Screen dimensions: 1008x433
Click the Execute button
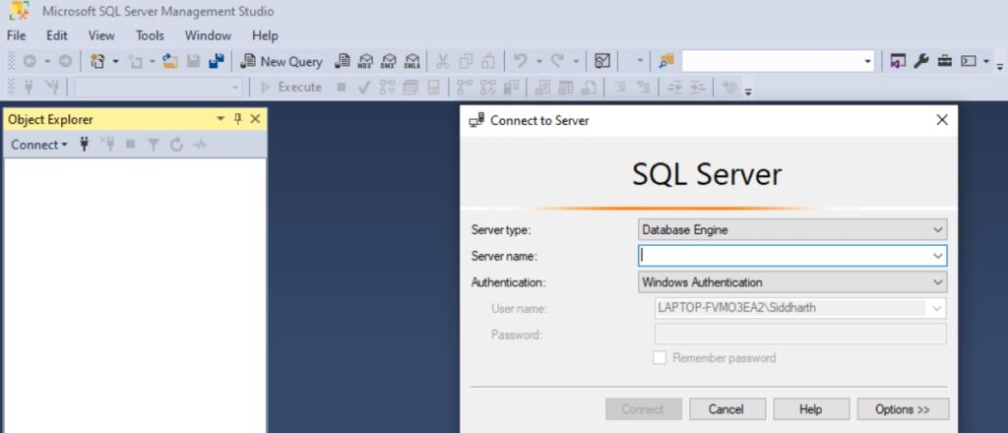coord(290,87)
